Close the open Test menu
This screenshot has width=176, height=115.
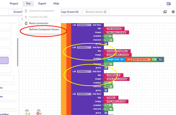[28, 4]
